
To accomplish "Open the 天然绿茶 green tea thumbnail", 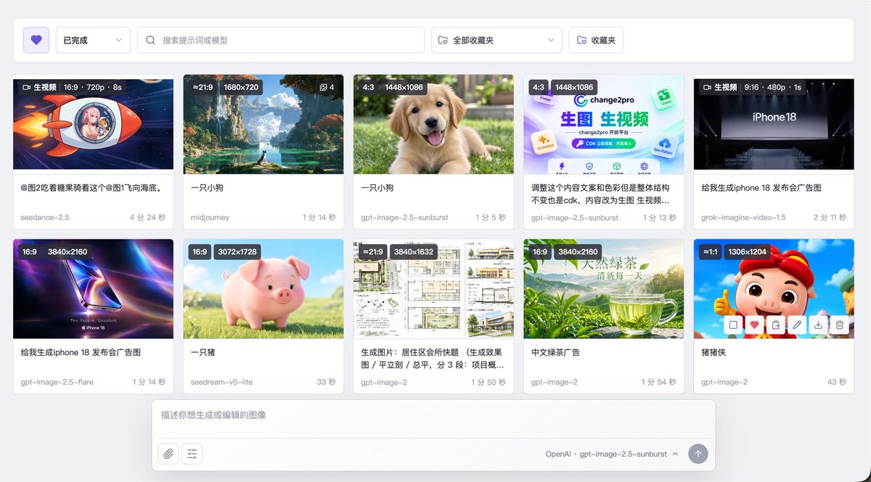I will [x=604, y=289].
